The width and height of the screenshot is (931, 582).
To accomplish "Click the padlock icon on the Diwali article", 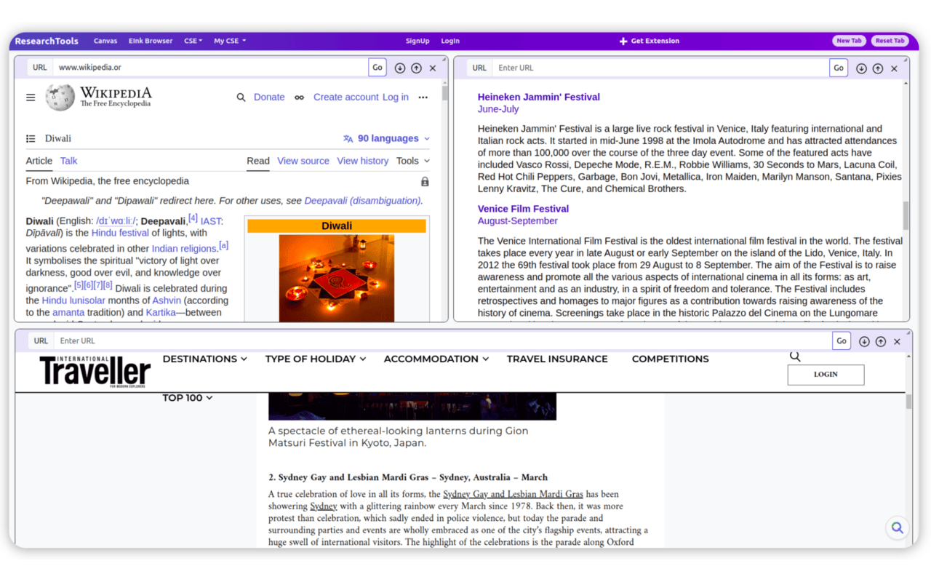I will click(425, 181).
